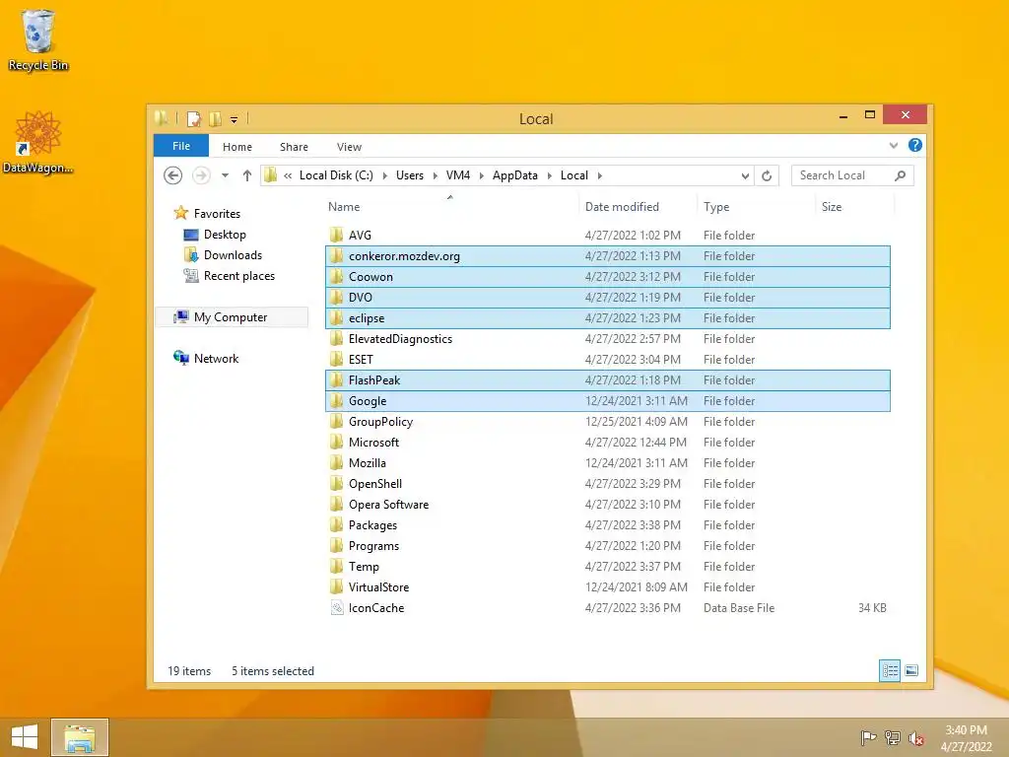This screenshot has width=1009, height=757.
Task: Open Help with the question mark icon
Action: click(x=915, y=146)
